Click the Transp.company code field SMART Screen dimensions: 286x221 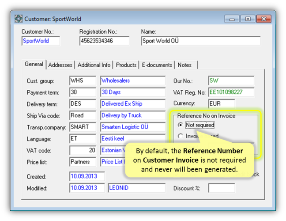[83, 127]
